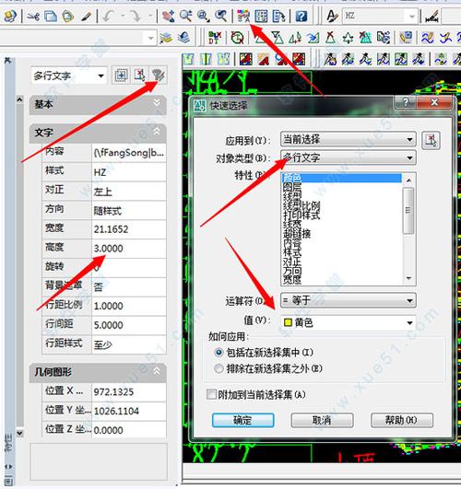
Task: Click the 特性 list scrollbar thumb
Action: (x=408, y=210)
